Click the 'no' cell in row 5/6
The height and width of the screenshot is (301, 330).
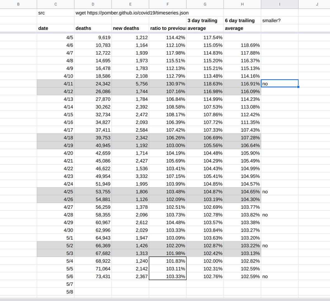[x=280, y=276]
